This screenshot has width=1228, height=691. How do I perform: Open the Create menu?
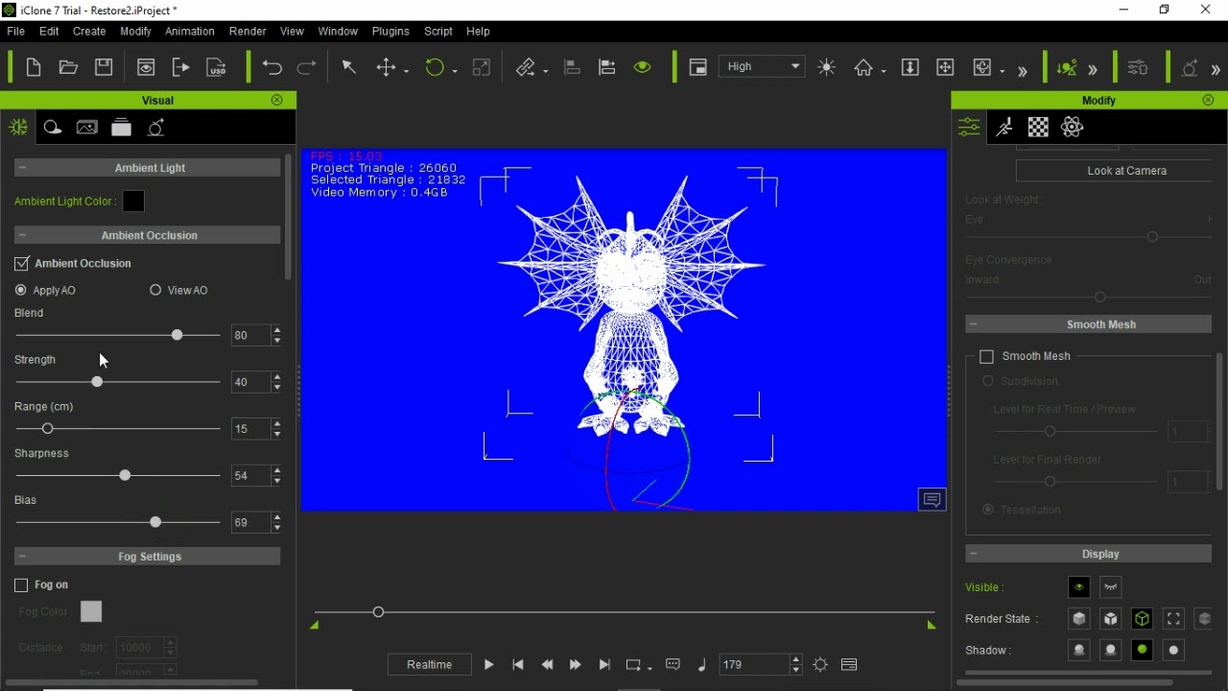point(89,31)
